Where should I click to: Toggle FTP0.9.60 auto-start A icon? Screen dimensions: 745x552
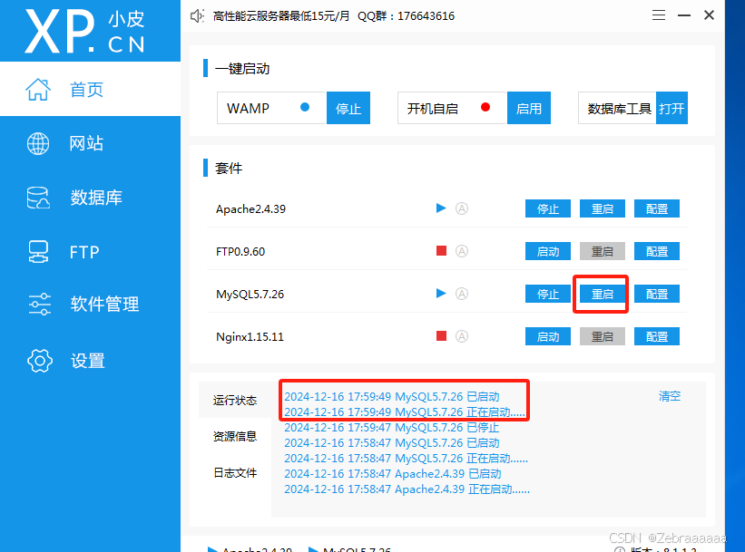462,251
